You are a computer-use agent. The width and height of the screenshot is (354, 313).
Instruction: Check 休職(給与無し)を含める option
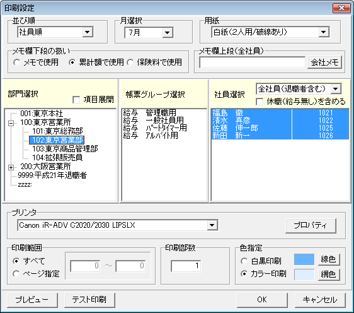pos(260,102)
